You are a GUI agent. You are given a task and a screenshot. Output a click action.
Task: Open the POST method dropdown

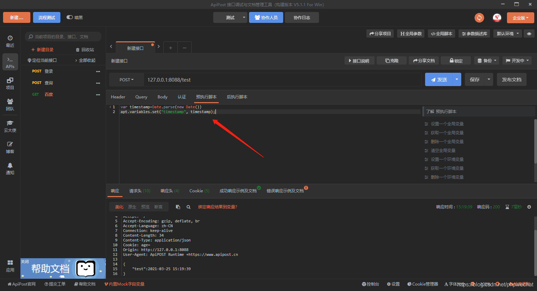click(127, 80)
